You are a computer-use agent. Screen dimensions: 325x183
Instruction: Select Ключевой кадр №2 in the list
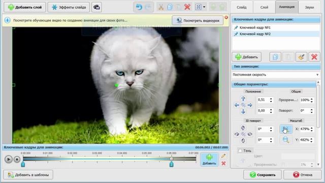[276, 34]
